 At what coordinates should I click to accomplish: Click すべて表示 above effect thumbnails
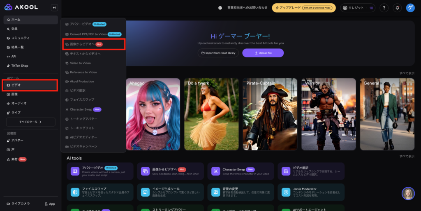point(407,73)
